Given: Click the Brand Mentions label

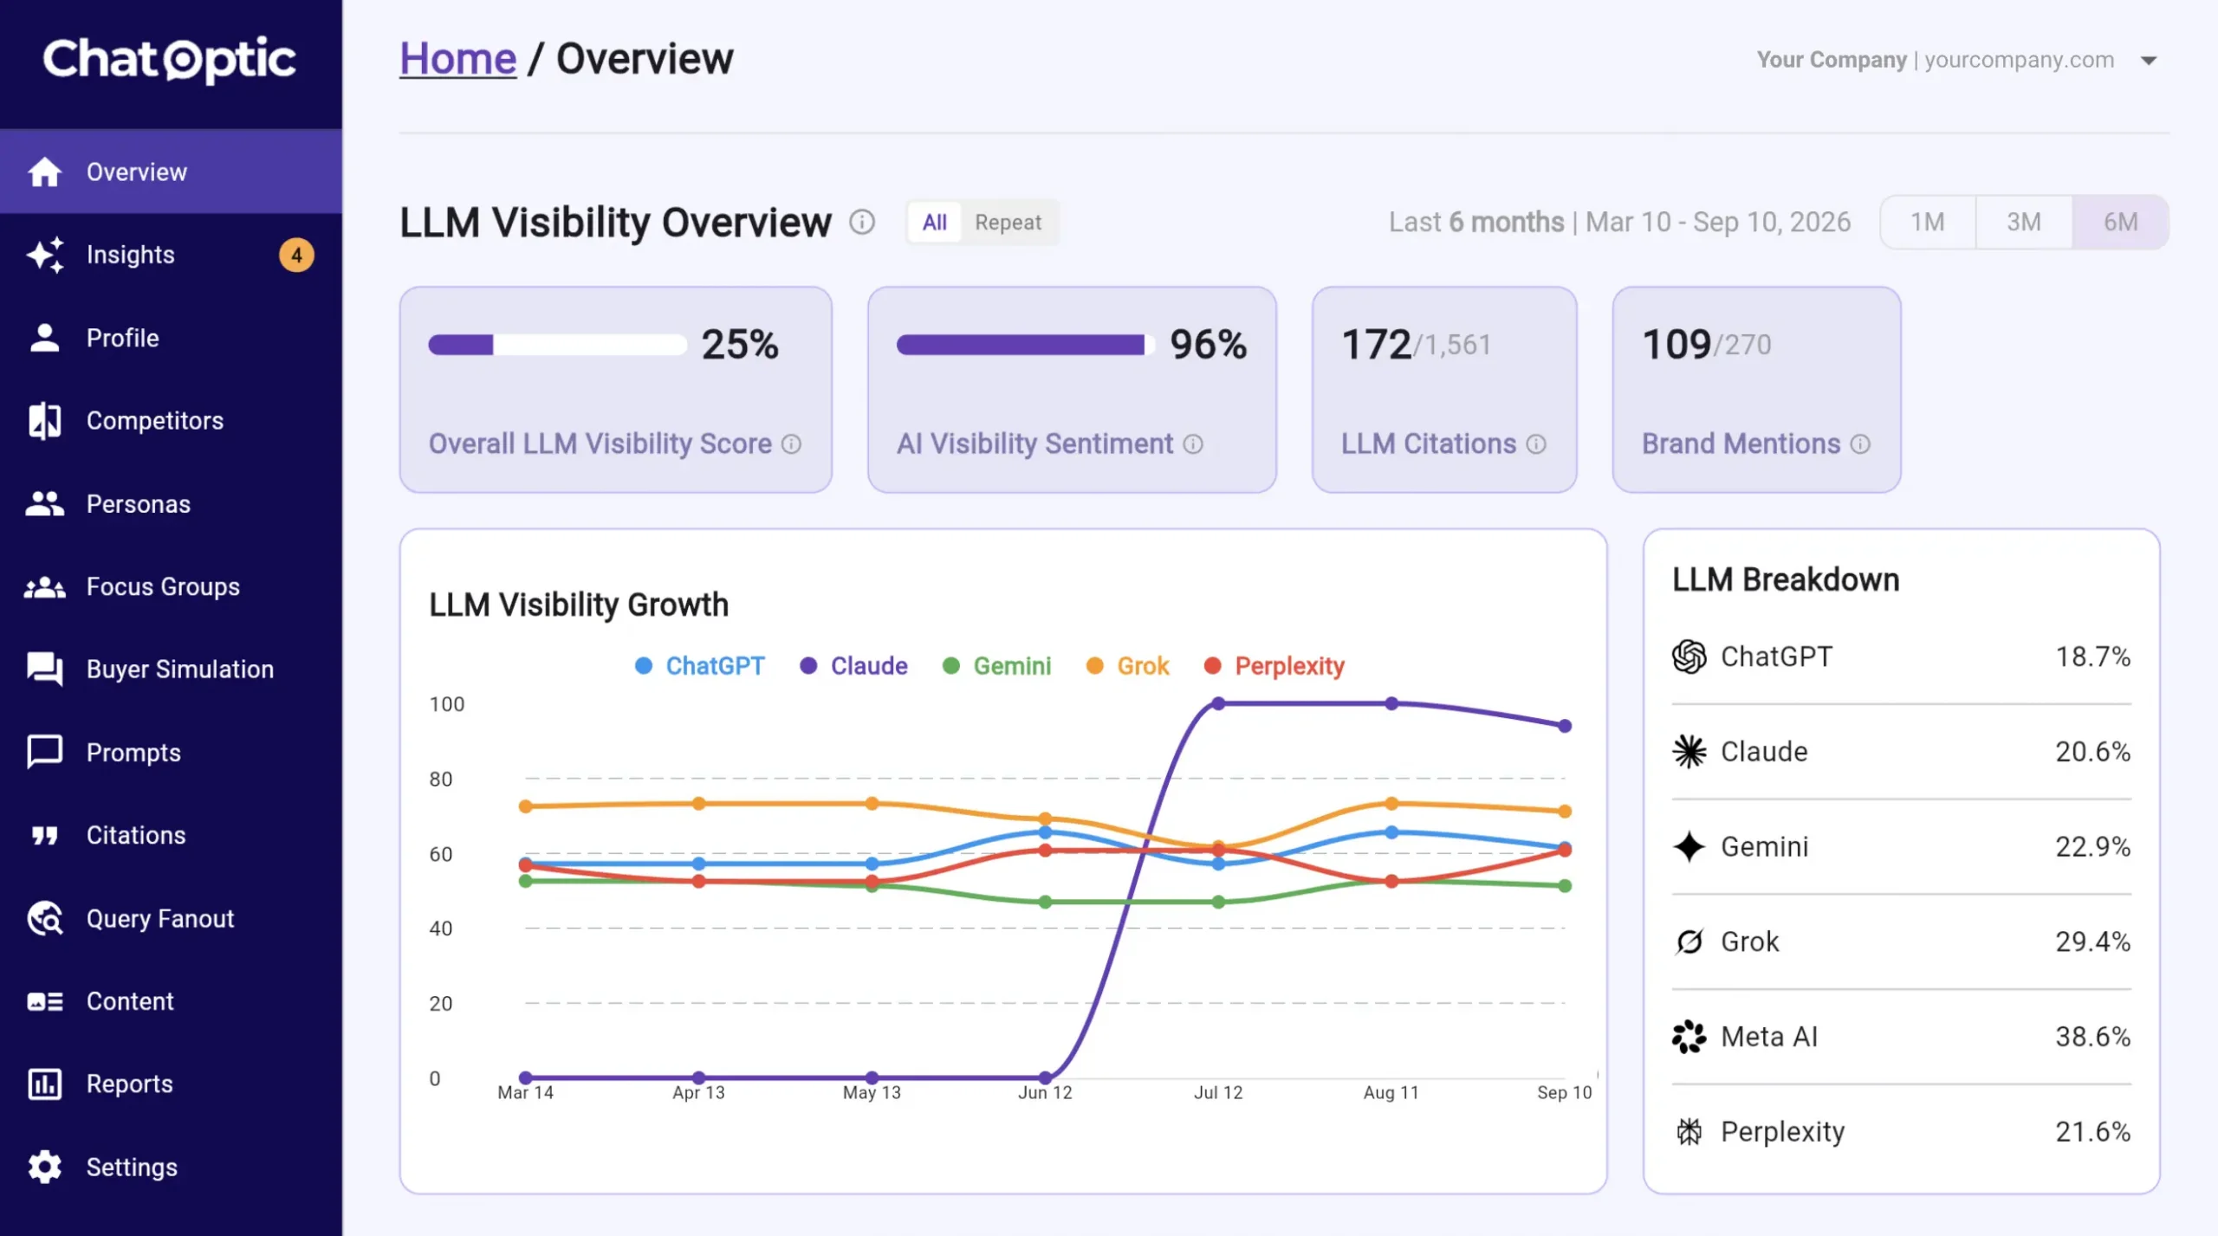Looking at the screenshot, I should pos(1741,444).
